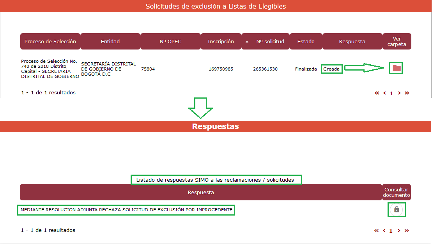The width and height of the screenshot is (432, 244).
Task: Select page 1 in Solicitudes table pagination
Action: (x=391, y=93)
